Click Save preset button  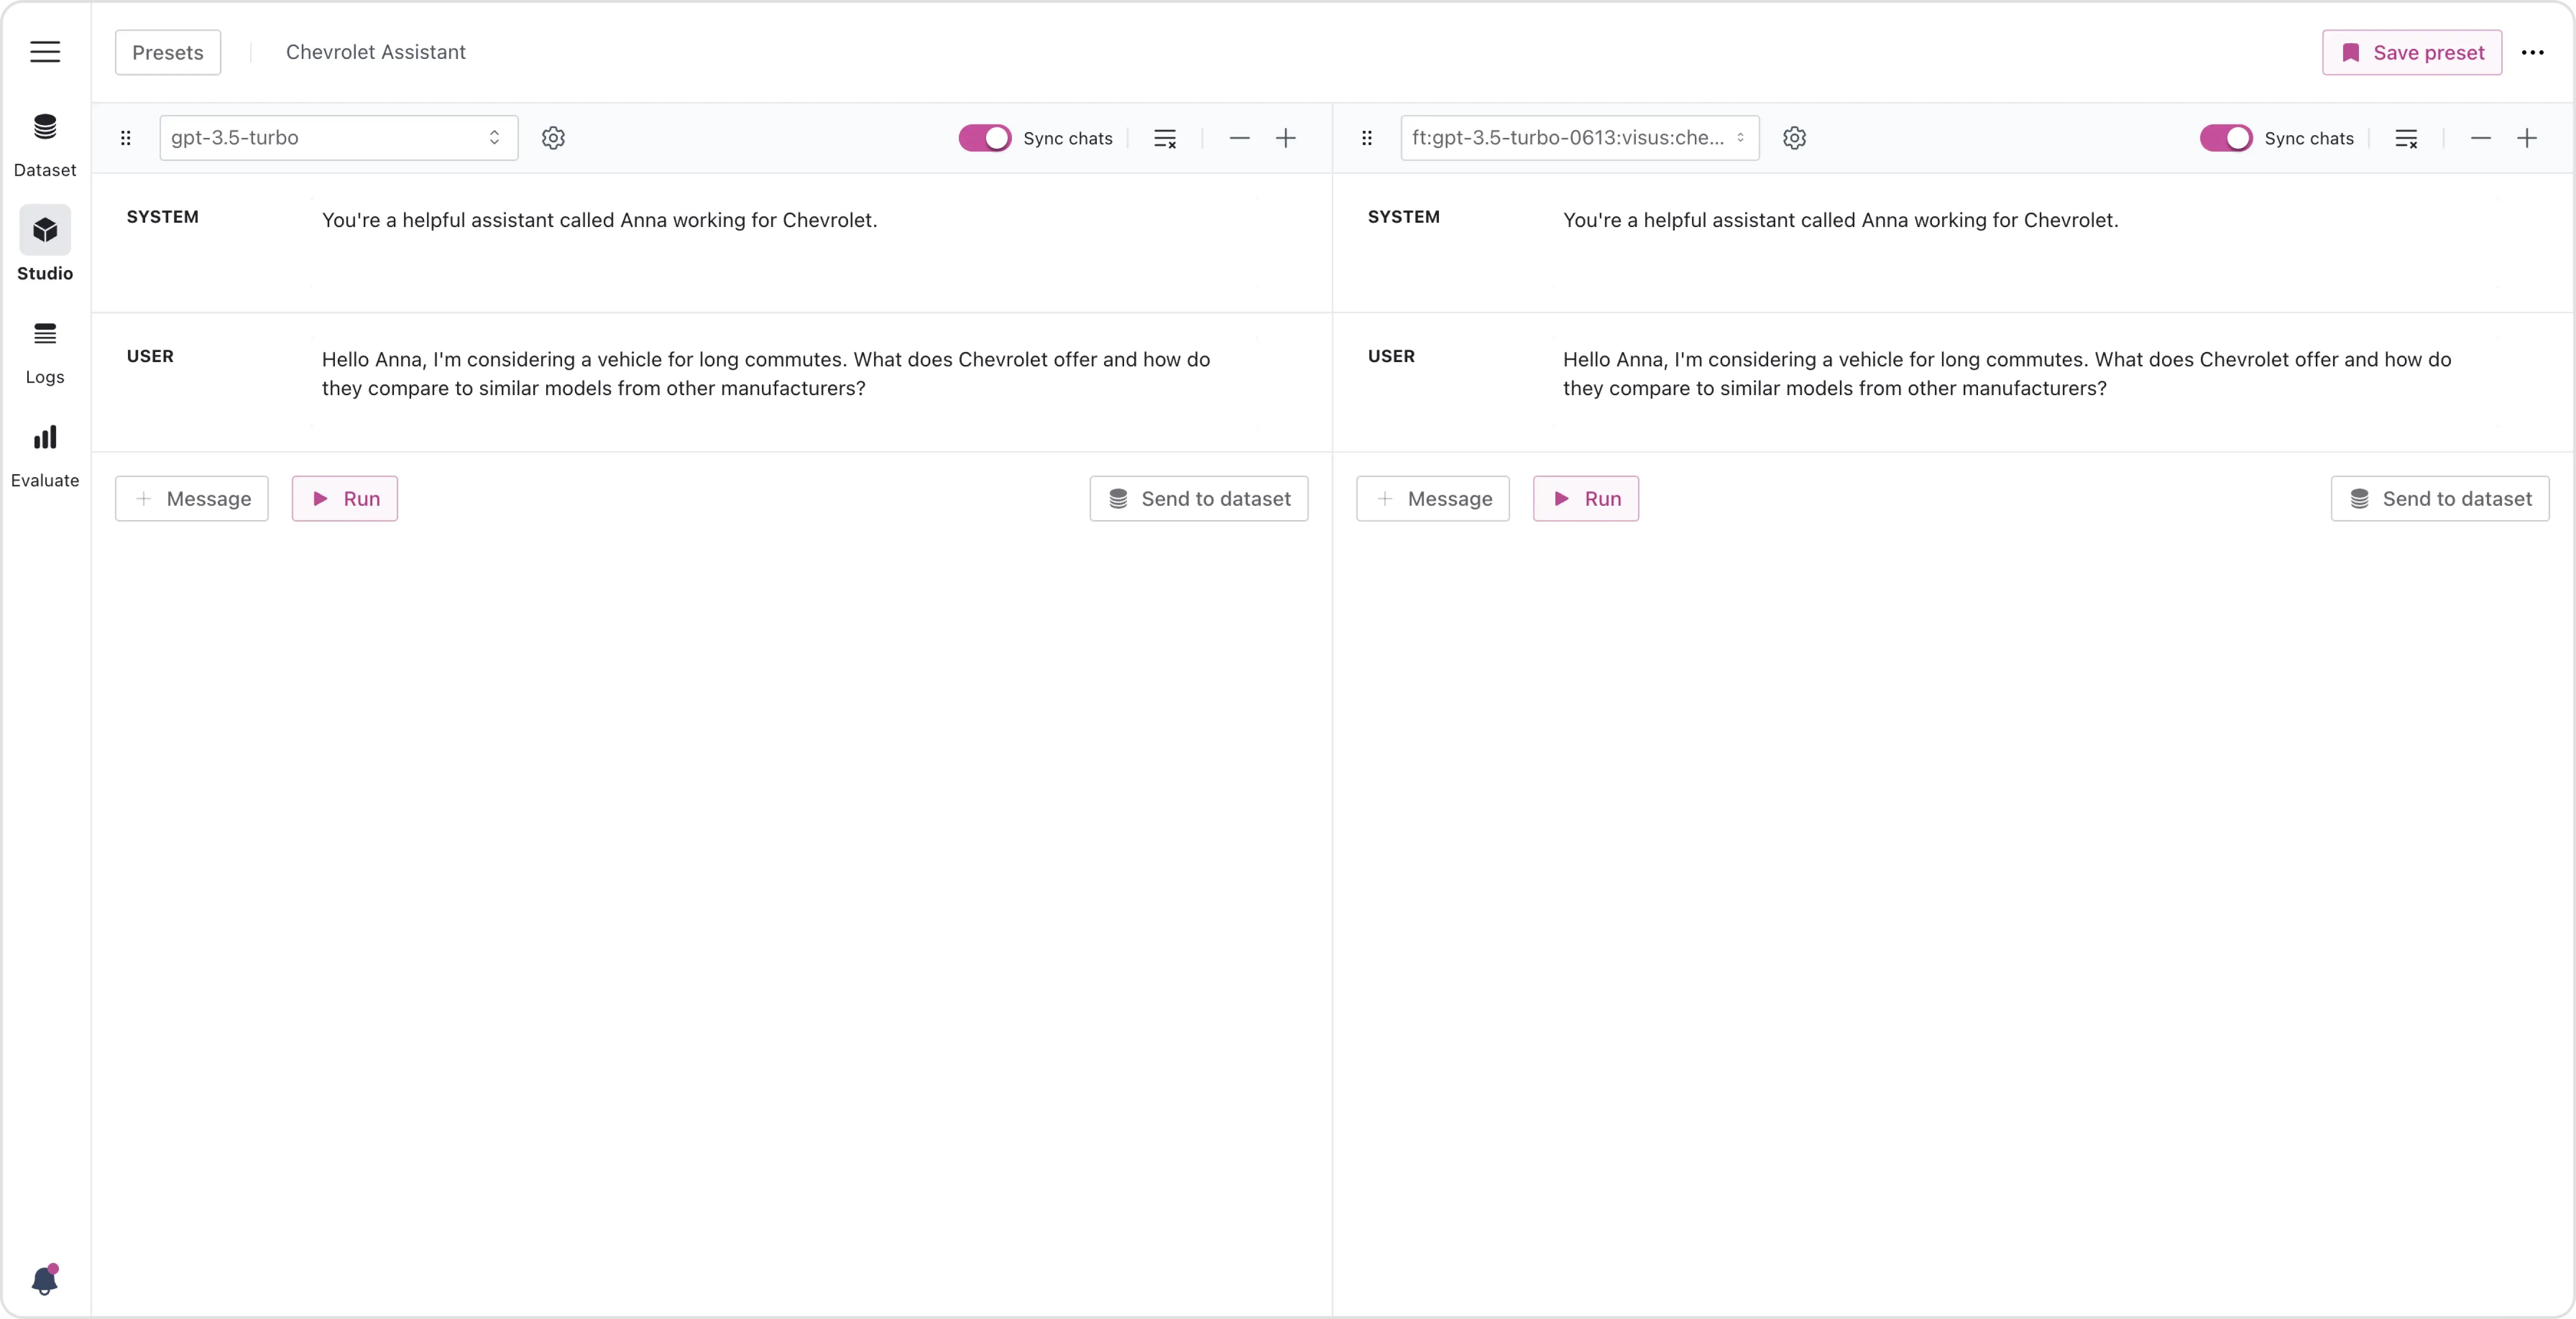(x=2411, y=52)
